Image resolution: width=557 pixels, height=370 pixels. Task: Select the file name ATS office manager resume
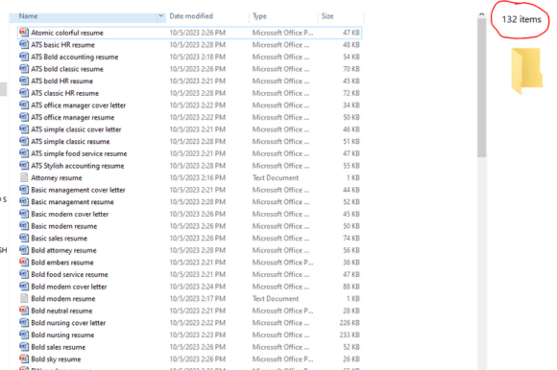[73, 117]
